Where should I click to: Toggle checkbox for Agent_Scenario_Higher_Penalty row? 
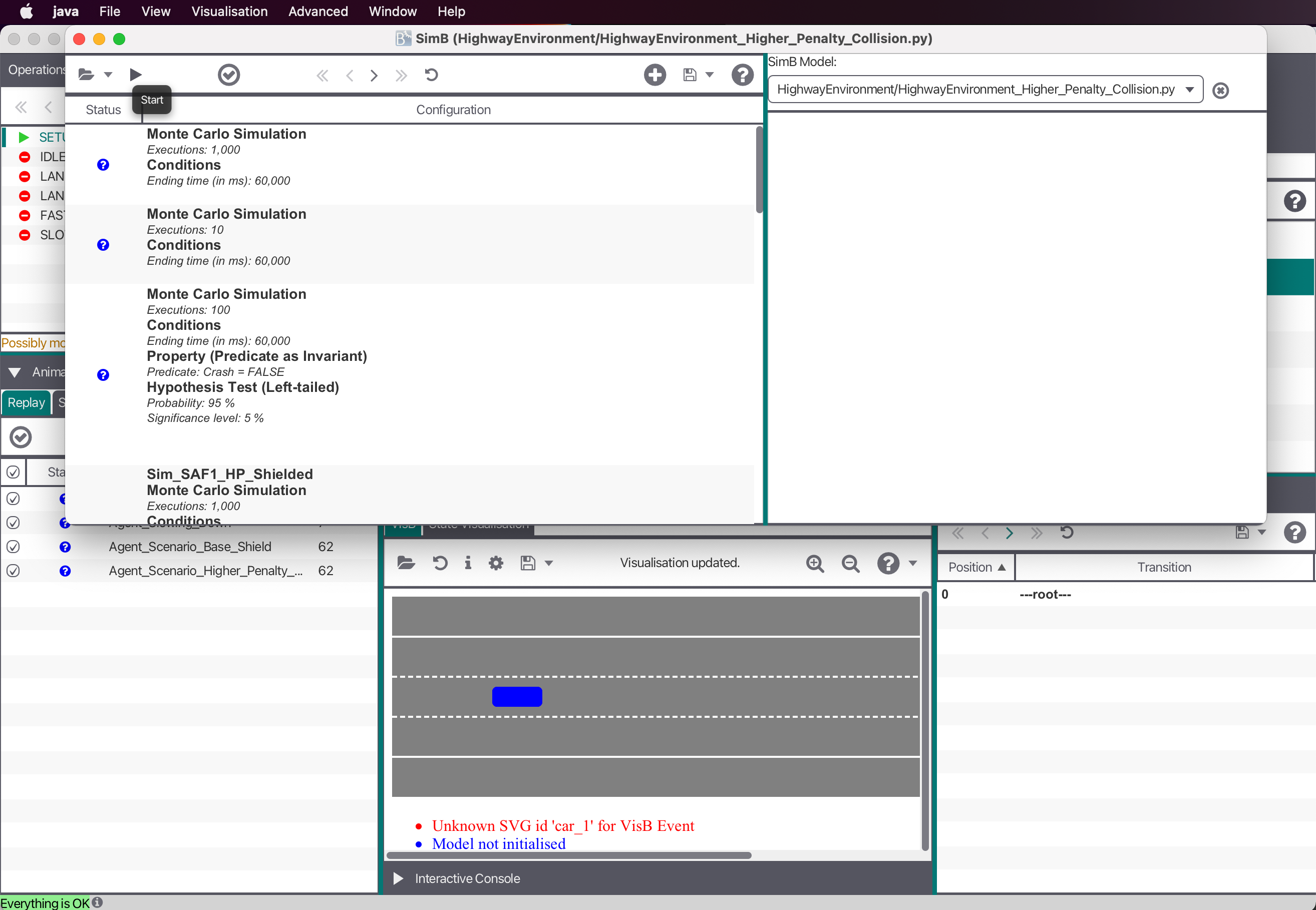pos(13,571)
